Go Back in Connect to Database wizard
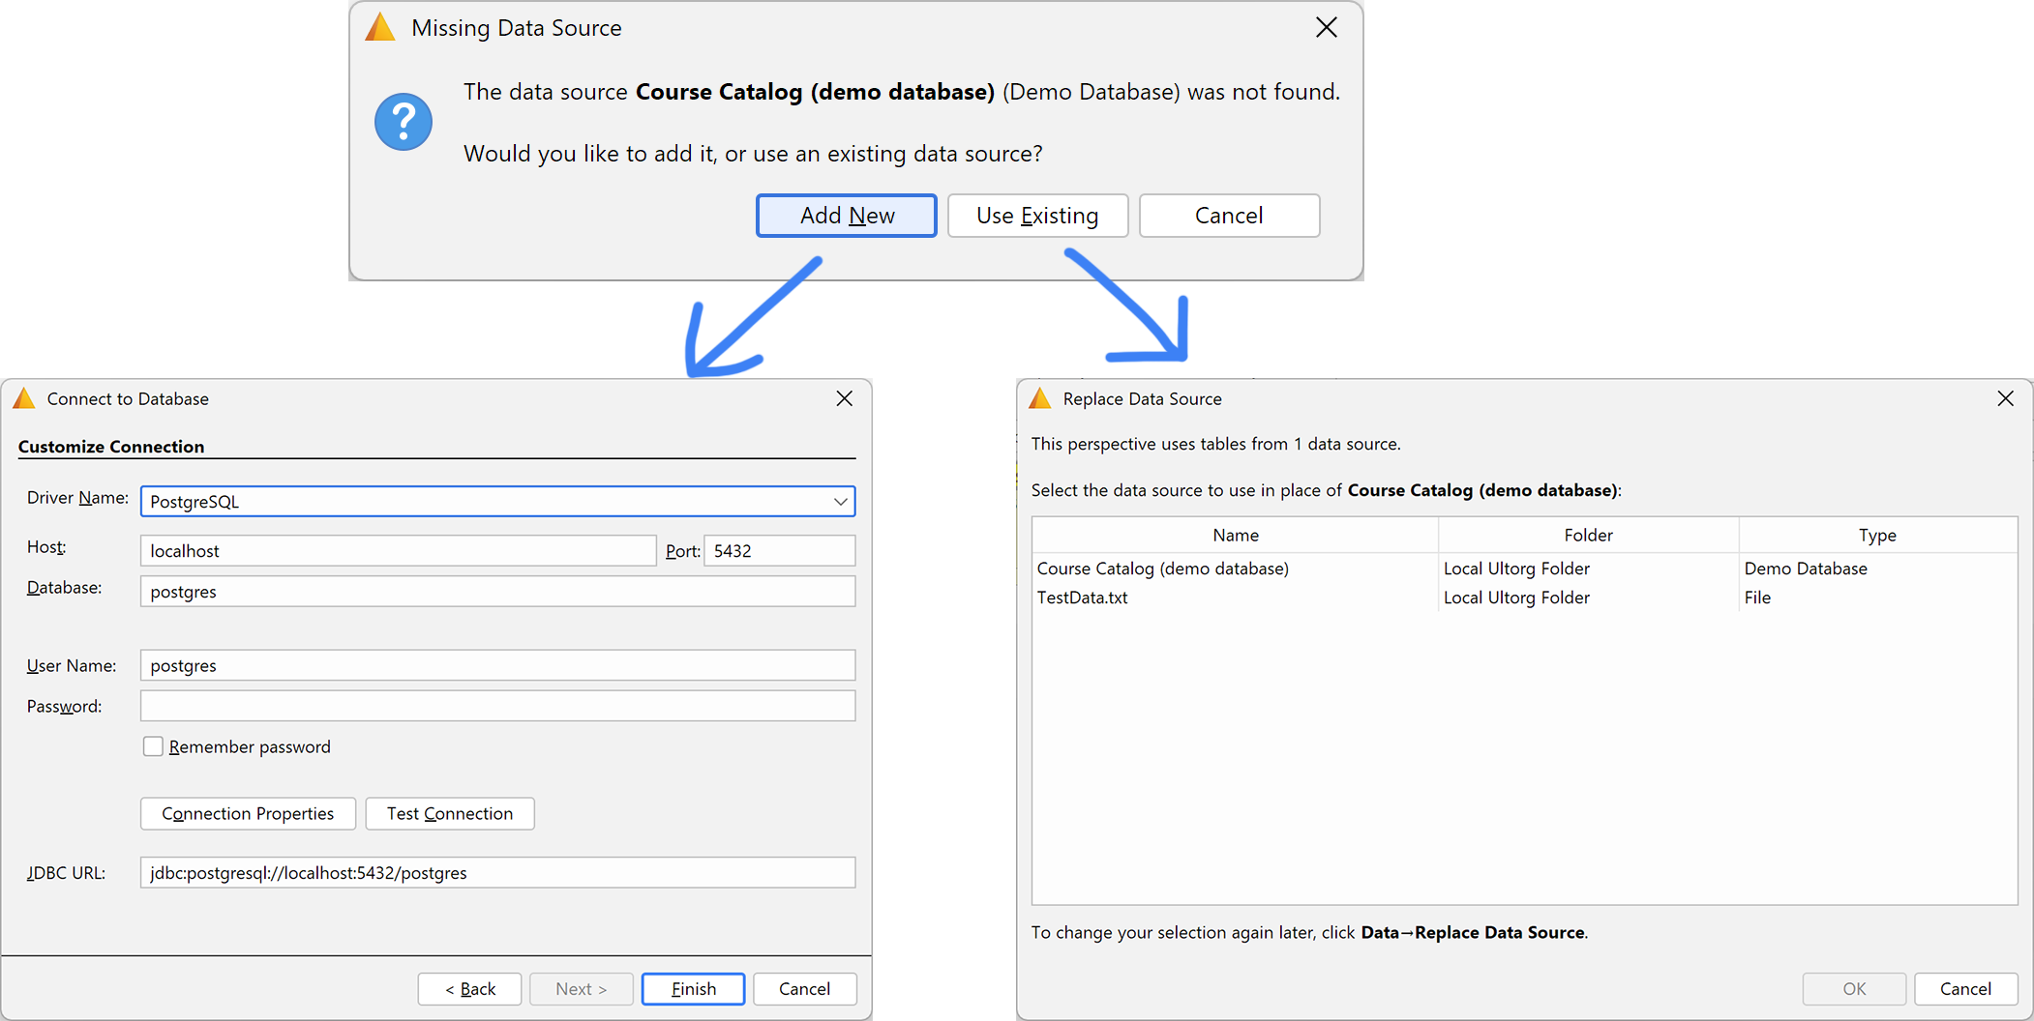2034x1021 pixels. tap(469, 989)
